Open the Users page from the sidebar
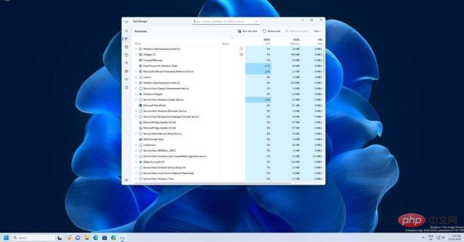464x242 pixels. (x=127, y=71)
